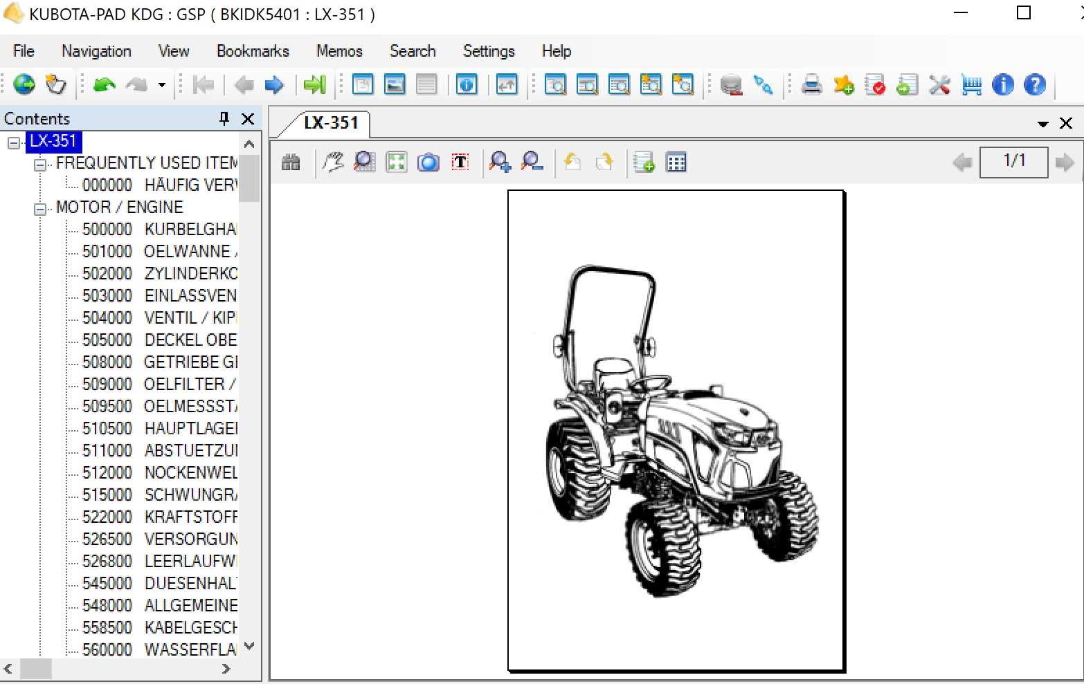Open the Search menu
Image resolution: width=1084 pixels, height=684 pixels.
point(413,51)
